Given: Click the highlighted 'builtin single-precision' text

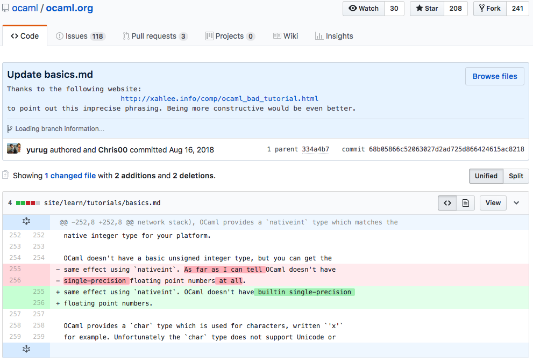Looking at the screenshot, I should click(x=304, y=292).
